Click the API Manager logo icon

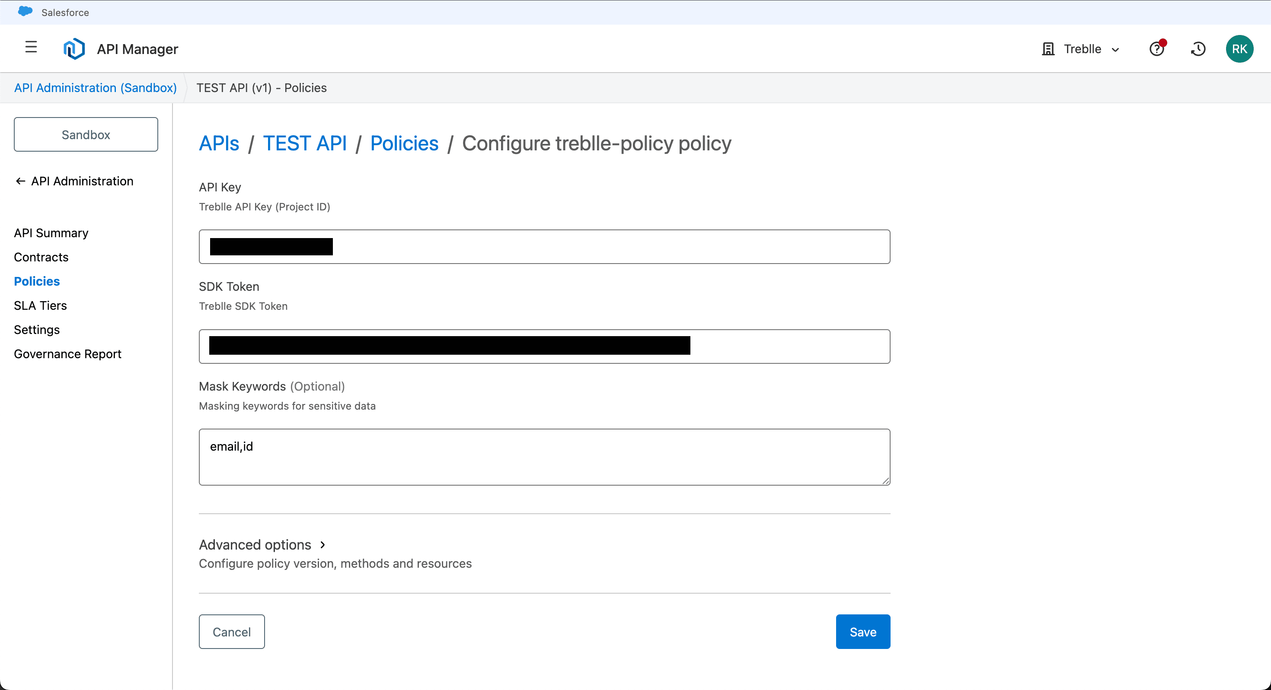[73, 48]
